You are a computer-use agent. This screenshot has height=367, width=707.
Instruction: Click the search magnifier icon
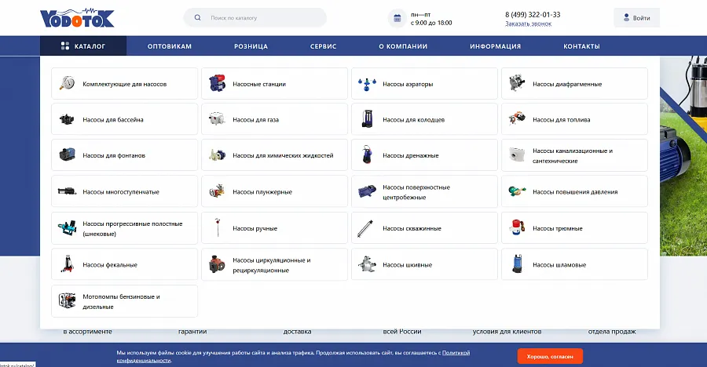click(197, 18)
